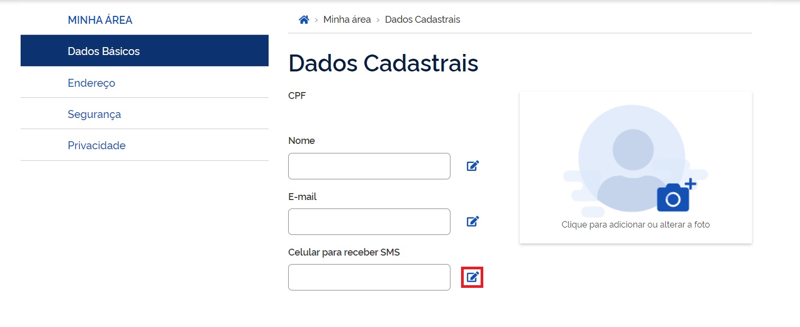The width and height of the screenshot is (800, 327).
Task: Click the home icon in breadcrumb
Action: pos(304,20)
